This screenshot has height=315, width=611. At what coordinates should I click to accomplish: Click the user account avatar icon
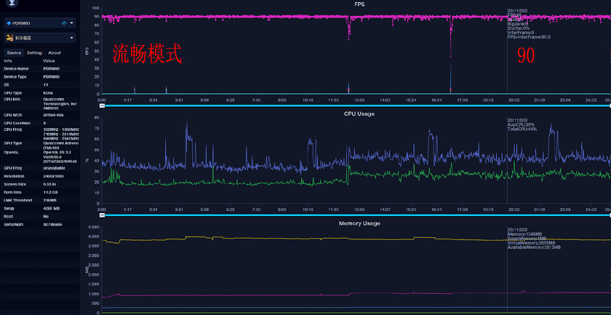(13, 3)
